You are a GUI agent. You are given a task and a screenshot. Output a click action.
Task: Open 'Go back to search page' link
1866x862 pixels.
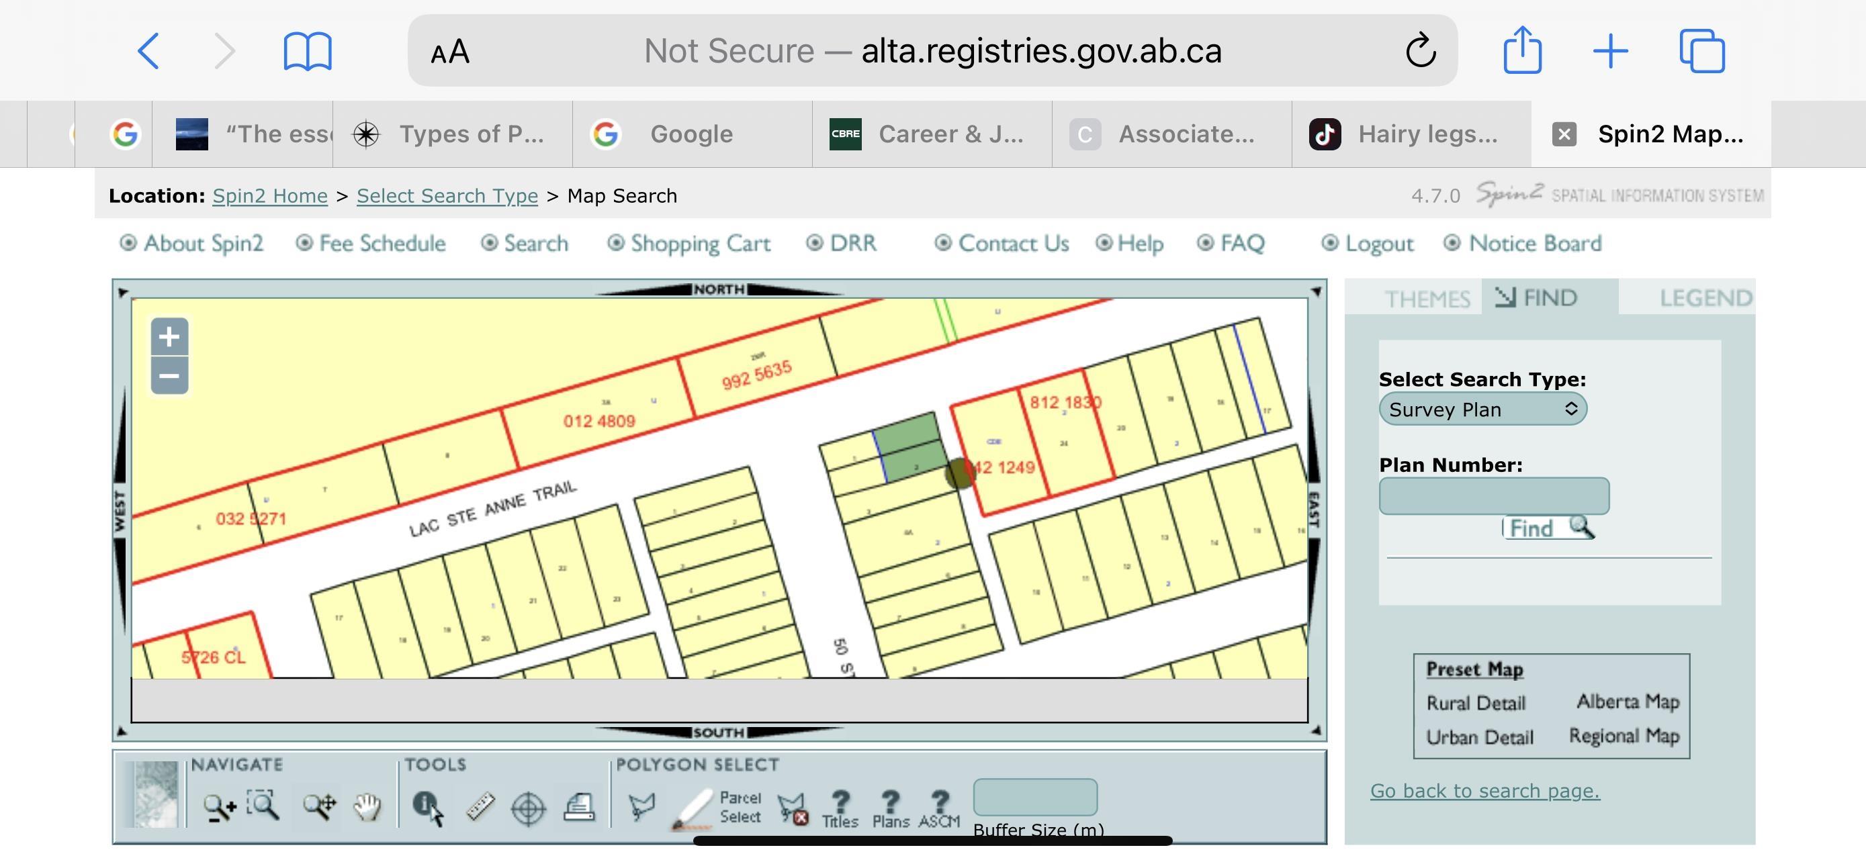(1484, 790)
